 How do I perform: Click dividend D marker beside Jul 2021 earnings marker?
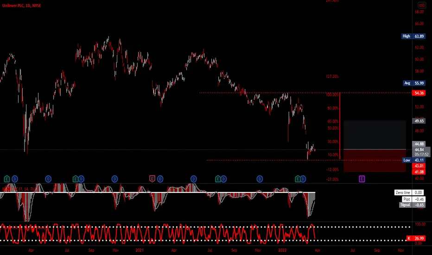223,179
